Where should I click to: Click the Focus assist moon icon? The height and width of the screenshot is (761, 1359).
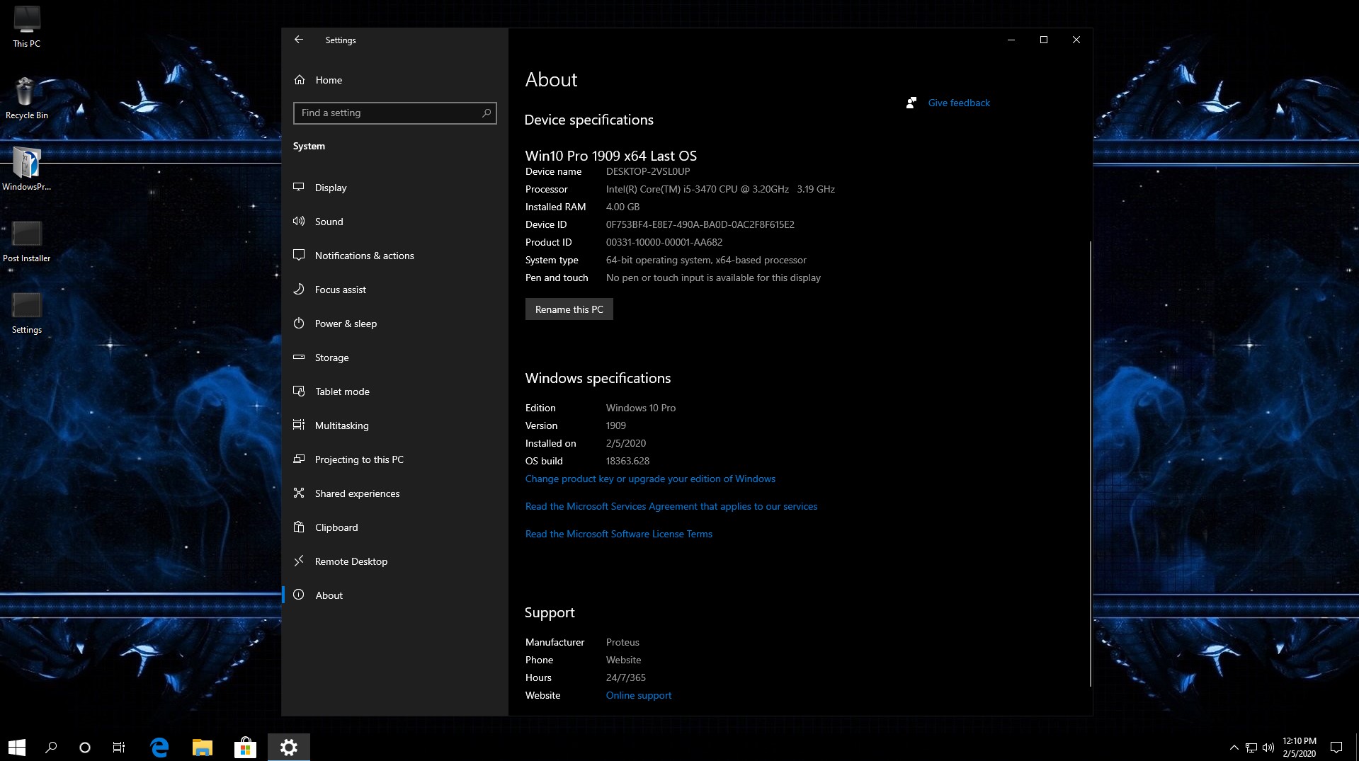pyautogui.click(x=299, y=289)
